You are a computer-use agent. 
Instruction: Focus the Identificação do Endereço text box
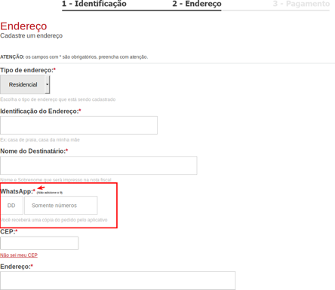coord(78,125)
